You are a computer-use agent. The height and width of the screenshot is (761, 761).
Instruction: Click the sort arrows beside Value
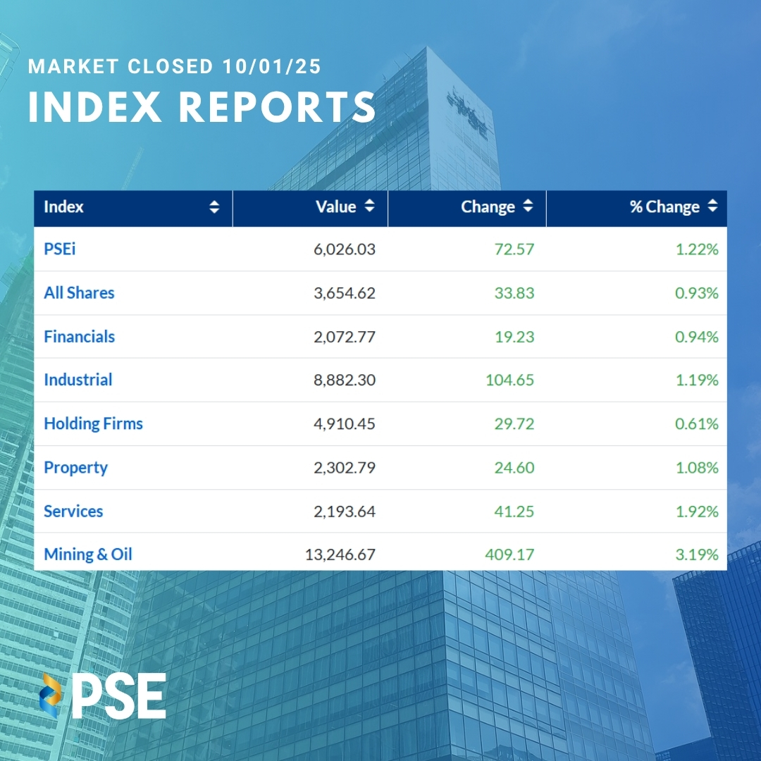point(369,206)
